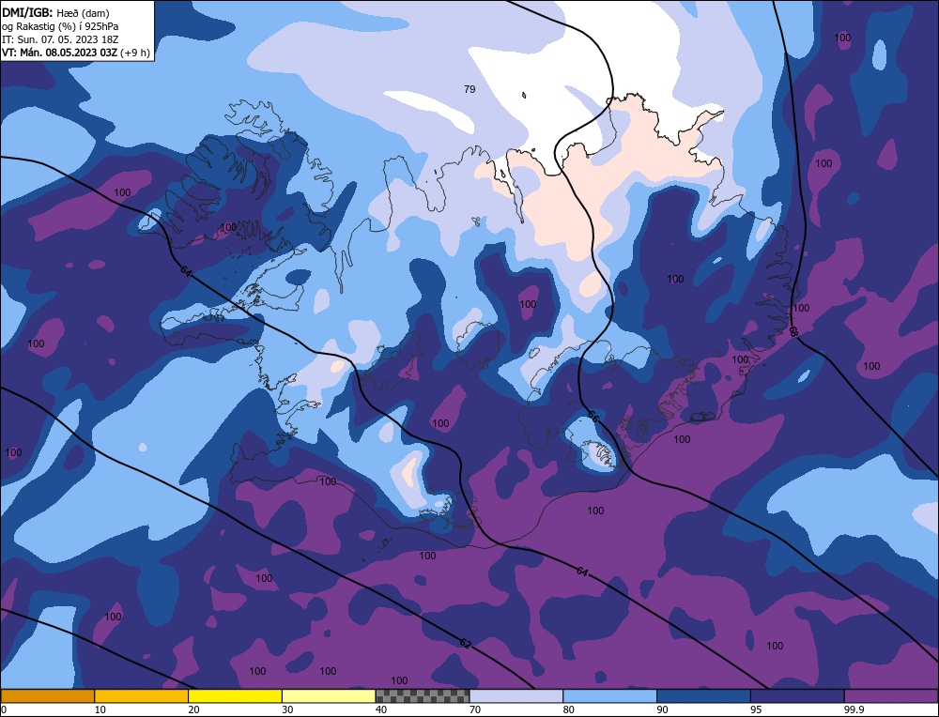Click the '62' contour line label
Screen dimensions: 939x717
[x=466, y=644]
